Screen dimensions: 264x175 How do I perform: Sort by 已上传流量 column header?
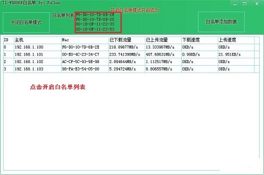click(x=163, y=40)
